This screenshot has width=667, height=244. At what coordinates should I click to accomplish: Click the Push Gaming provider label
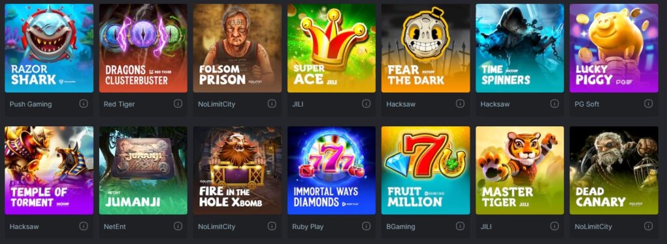pyautogui.click(x=31, y=104)
